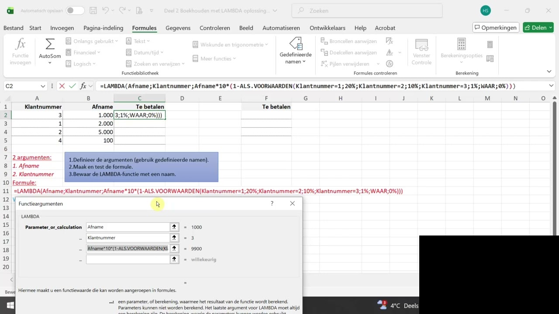559x314 pixels.
Task: Open the Logisch functions dropdown
Action: point(81,64)
